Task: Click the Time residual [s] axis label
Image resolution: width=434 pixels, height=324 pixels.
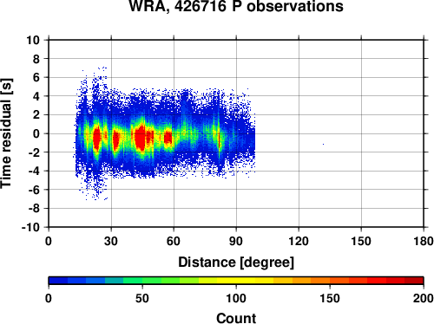Action: pyautogui.click(x=7, y=133)
